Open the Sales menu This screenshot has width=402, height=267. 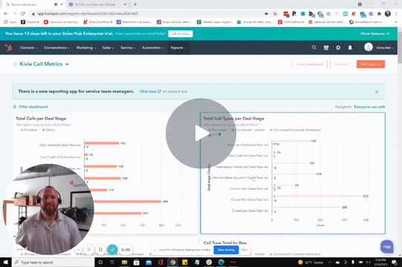click(108, 47)
